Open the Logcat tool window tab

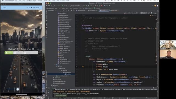[74, 98]
